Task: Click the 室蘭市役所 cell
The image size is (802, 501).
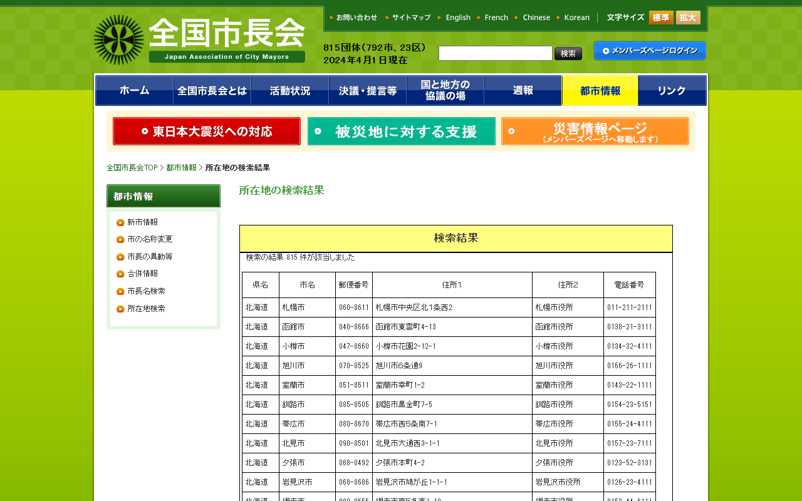Action: pyautogui.click(x=568, y=385)
